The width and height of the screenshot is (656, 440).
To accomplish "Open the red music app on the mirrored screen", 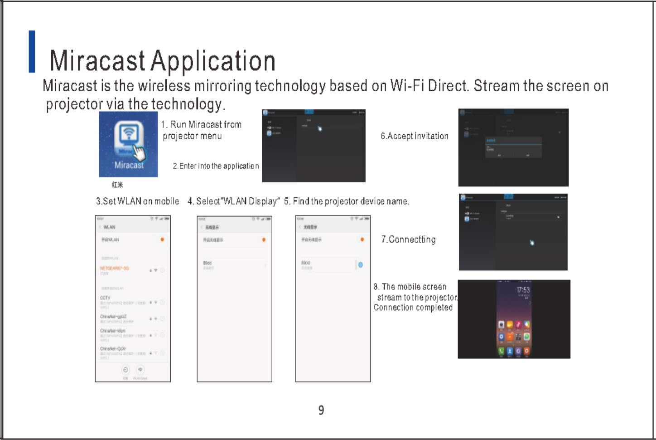I will tap(518, 324).
